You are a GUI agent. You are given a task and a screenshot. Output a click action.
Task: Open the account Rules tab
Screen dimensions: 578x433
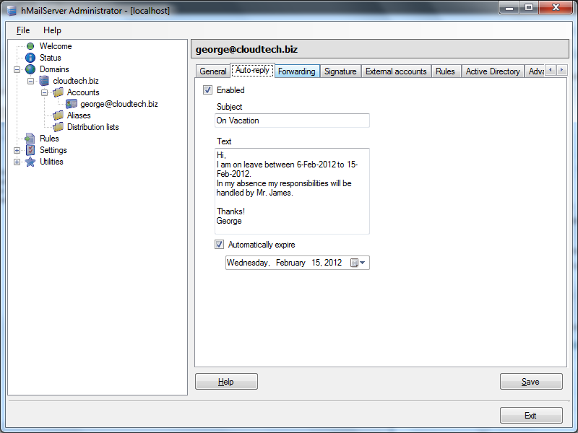pyautogui.click(x=445, y=71)
